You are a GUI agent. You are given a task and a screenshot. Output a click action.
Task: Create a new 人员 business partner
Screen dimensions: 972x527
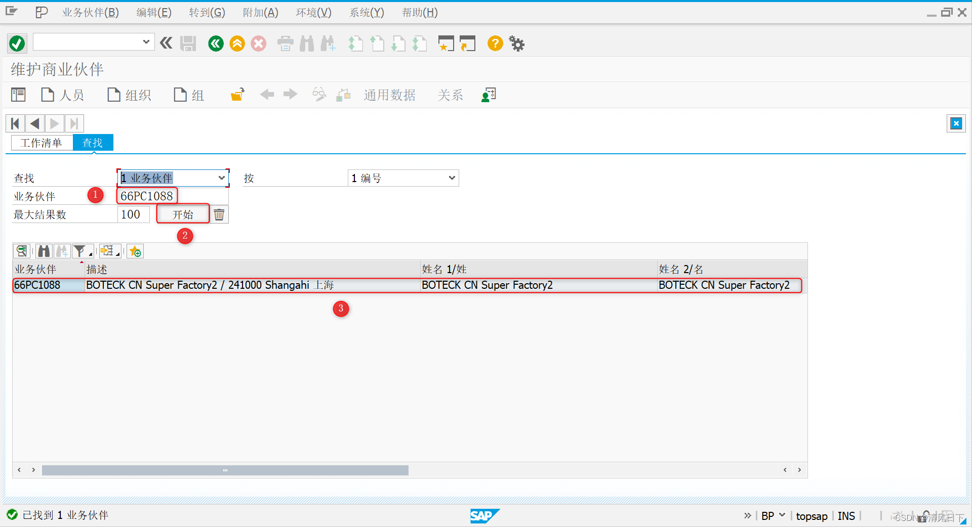click(62, 95)
